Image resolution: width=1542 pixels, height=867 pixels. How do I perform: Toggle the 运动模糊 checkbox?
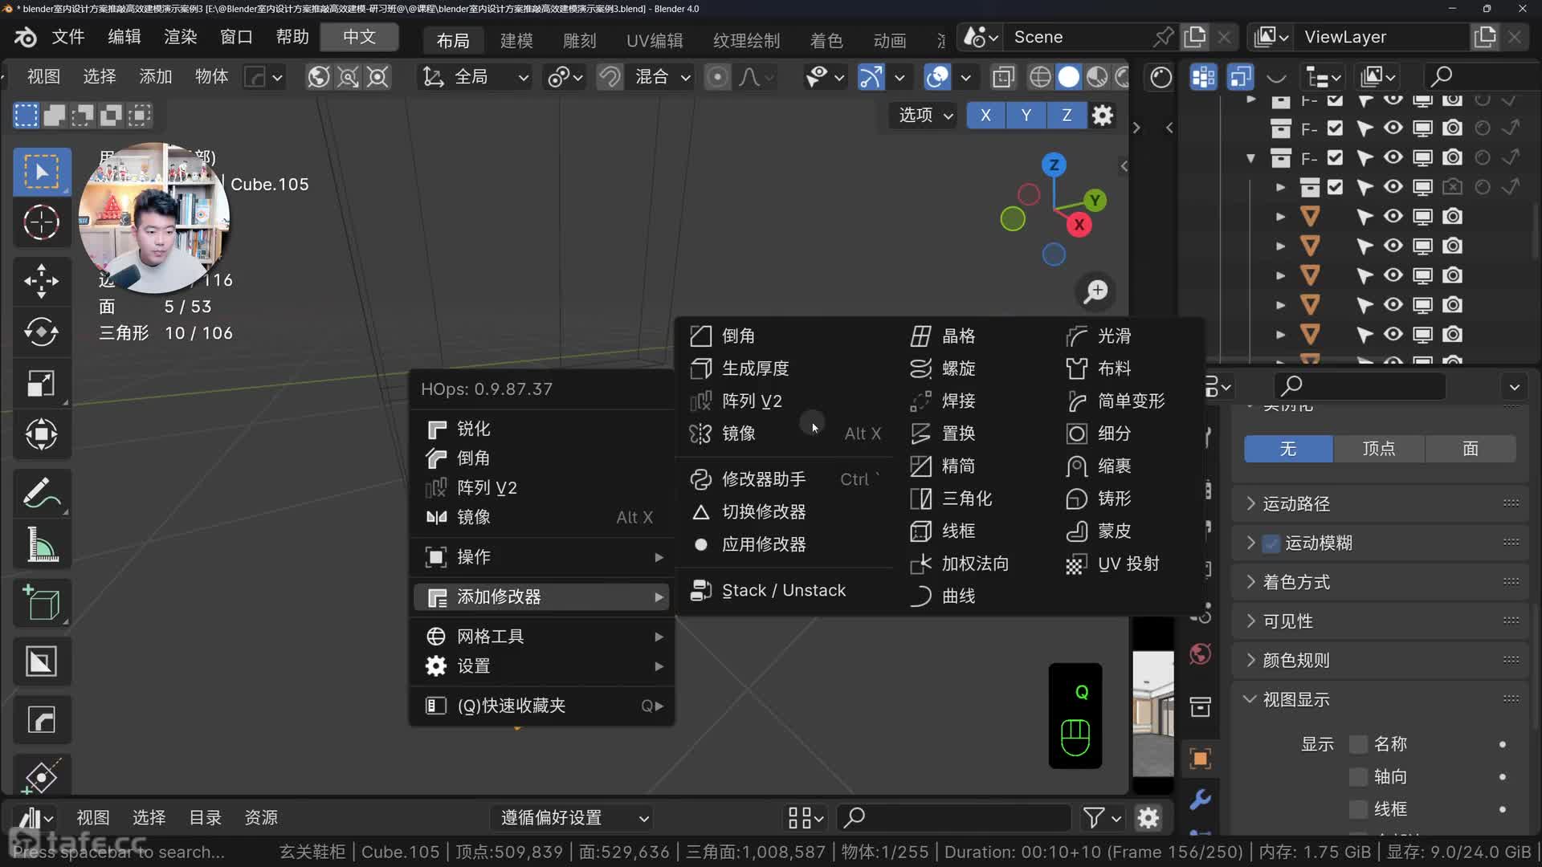coord(1271,543)
